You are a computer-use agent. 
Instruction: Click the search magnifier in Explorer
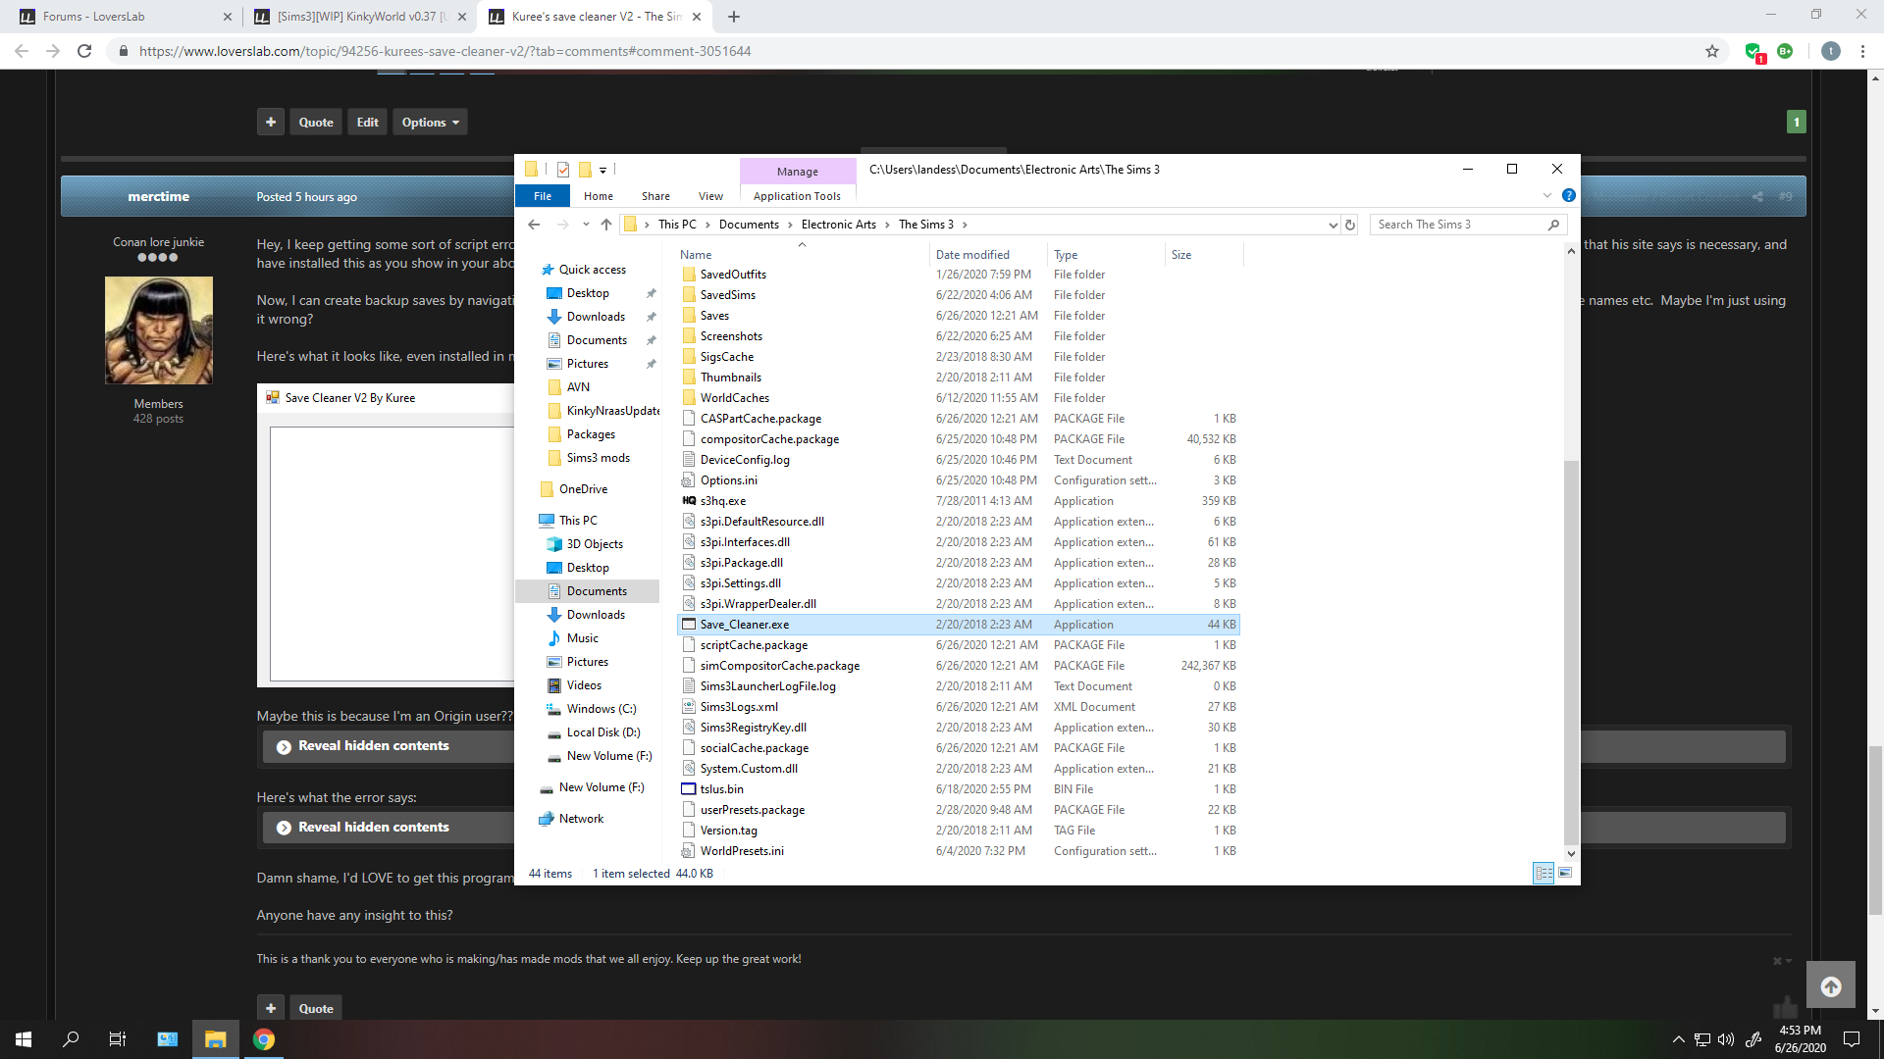(x=1553, y=225)
